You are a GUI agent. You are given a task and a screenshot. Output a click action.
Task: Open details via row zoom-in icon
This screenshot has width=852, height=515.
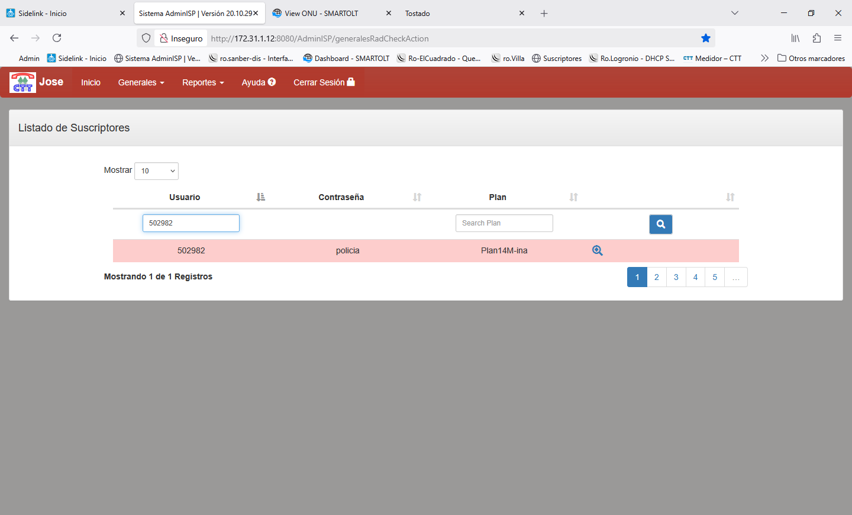coord(597,250)
